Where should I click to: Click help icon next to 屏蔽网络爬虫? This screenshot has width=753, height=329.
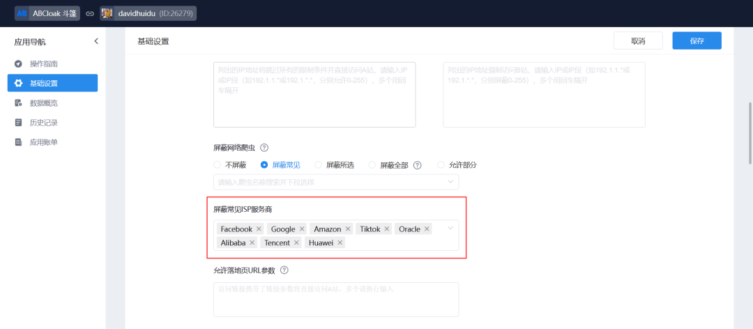point(264,148)
